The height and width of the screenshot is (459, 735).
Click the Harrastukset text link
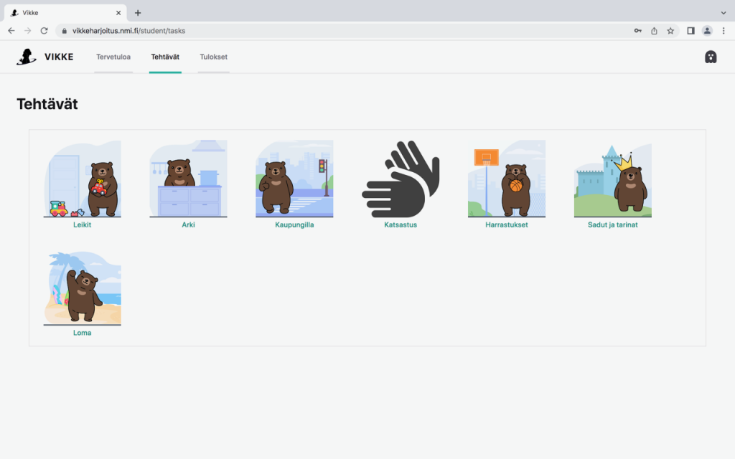[x=507, y=224]
